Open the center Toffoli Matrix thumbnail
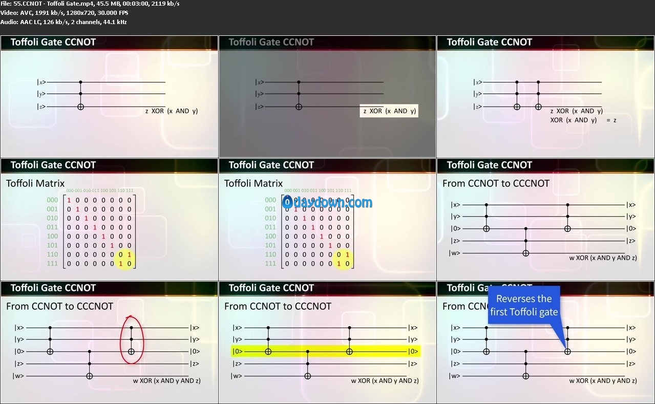This screenshot has width=655, height=404. coord(327,219)
